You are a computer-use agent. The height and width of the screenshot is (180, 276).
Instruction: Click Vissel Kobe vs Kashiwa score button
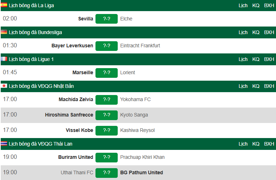pos(107,130)
